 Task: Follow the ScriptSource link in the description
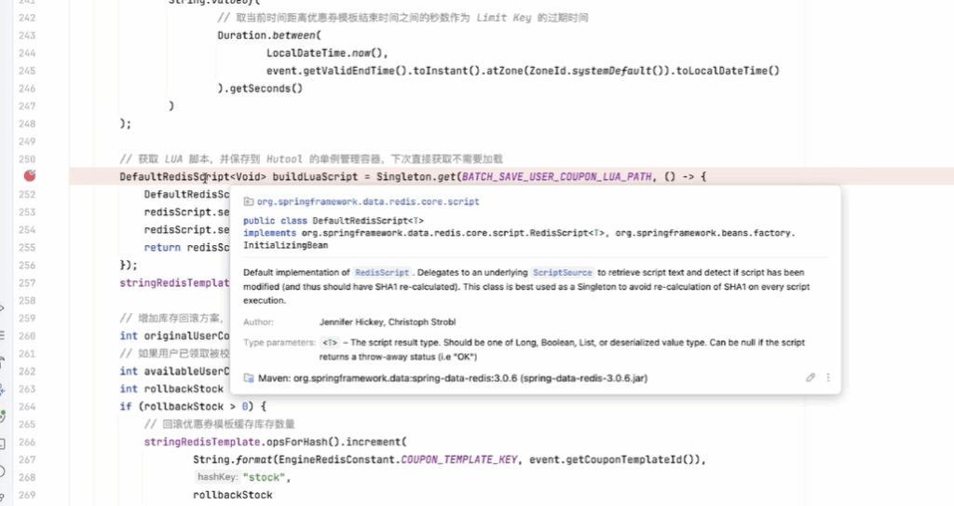pos(562,272)
